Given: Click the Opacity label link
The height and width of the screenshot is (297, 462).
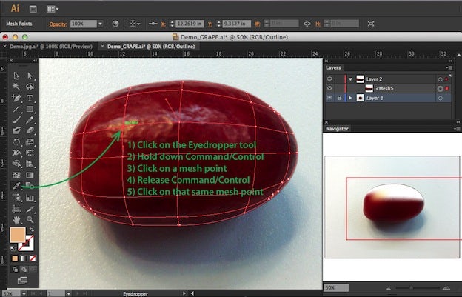Looking at the screenshot, I should point(58,24).
